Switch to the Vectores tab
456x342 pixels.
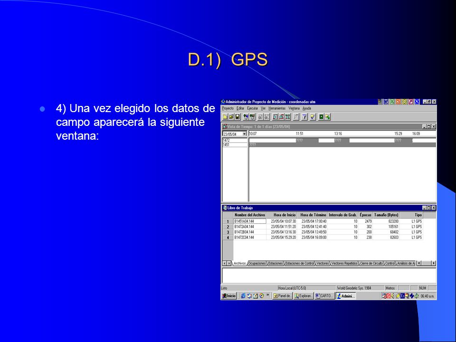click(x=323, y=264)
